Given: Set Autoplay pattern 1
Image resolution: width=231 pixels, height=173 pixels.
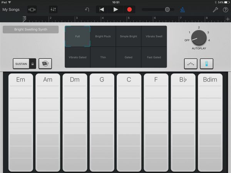Looking at the screenshot, I should pos(189,33).
